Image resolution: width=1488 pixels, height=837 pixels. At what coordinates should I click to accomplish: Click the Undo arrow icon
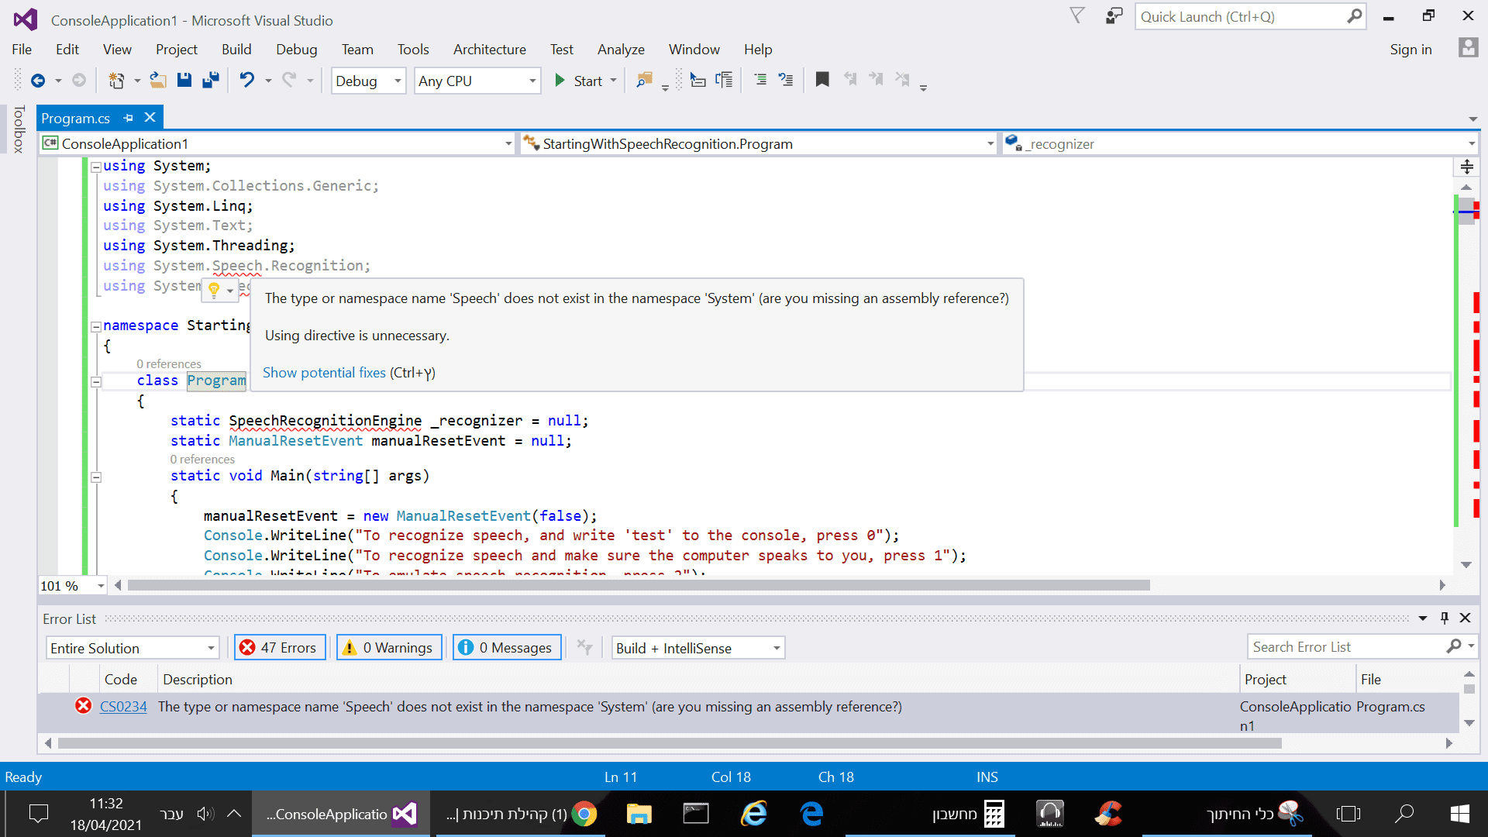click(246, 80)
